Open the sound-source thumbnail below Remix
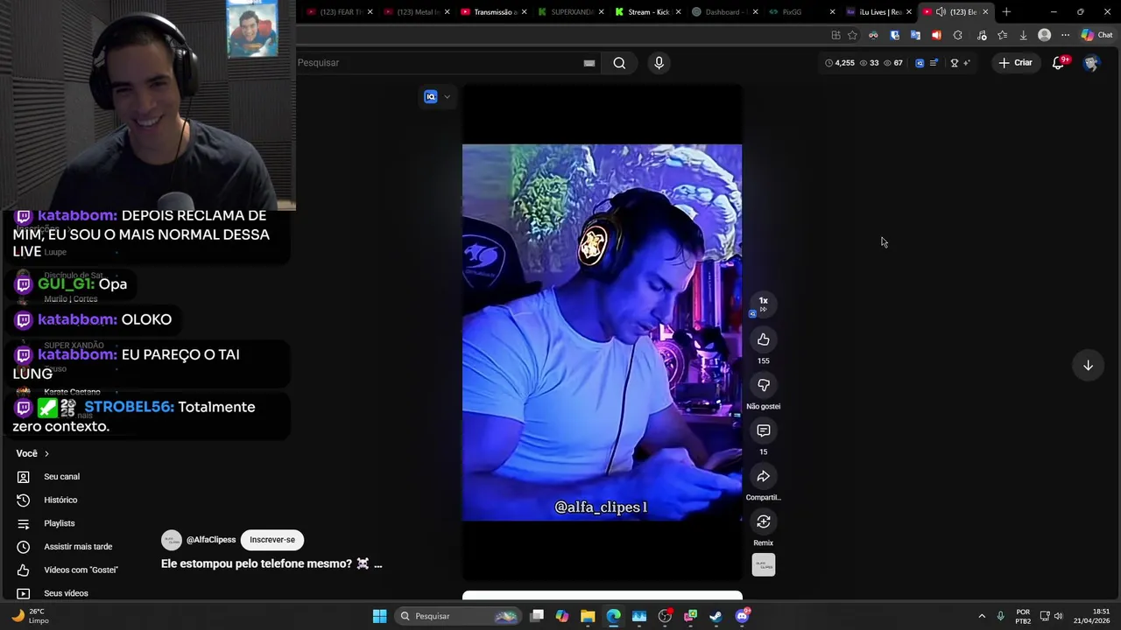The width and height of the screenshot is (1121, 630). 763,565
